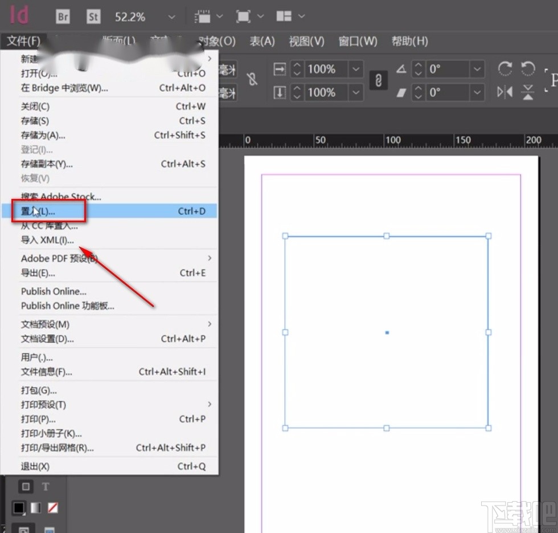The image size is (558, 533).
Task: Click the screen mode icon
Action: pos(243,17)
